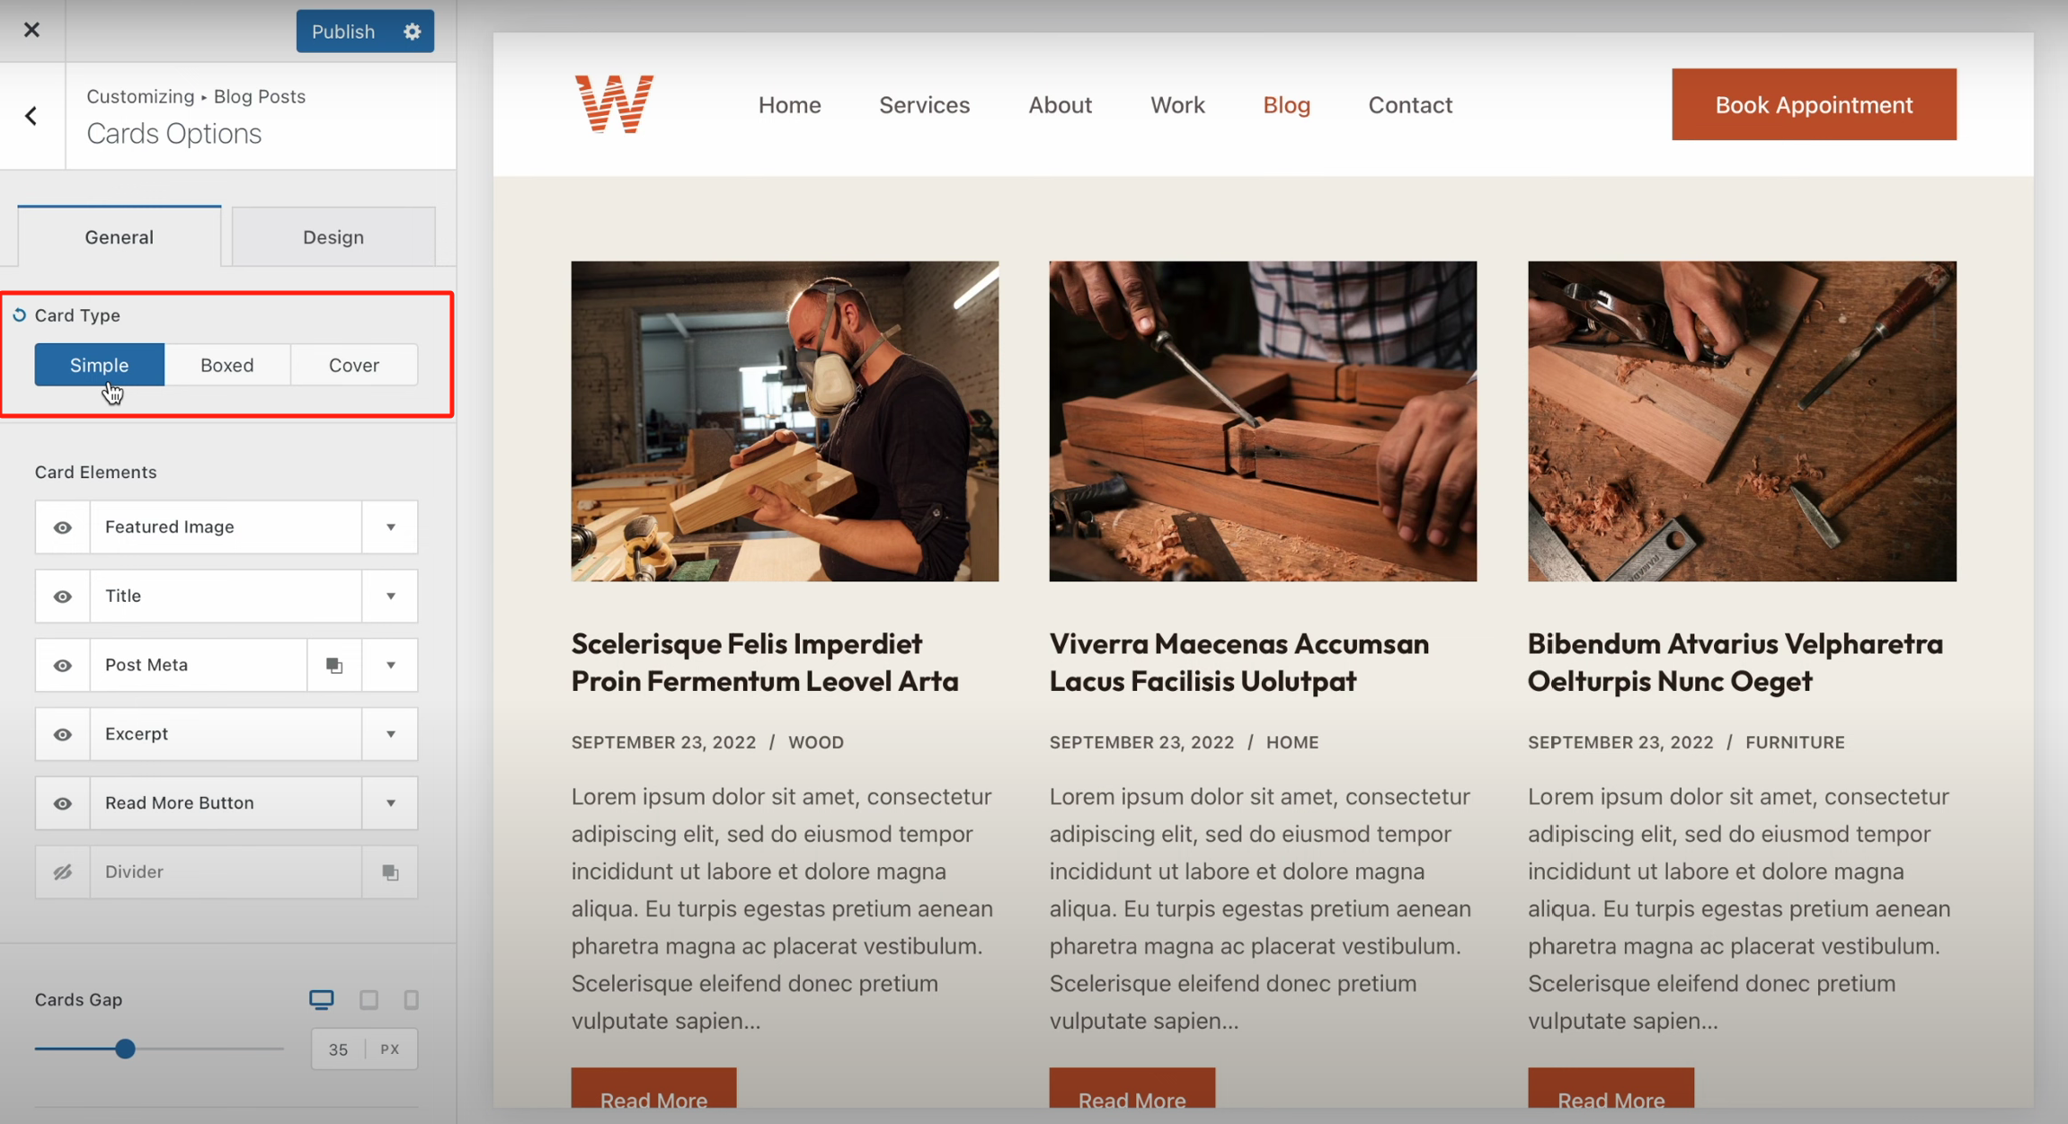
Task: Go back using the left chevron arrow
Action: (x=31, y=116)
